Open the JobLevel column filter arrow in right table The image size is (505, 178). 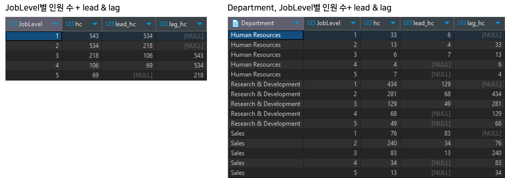point(353,23)
